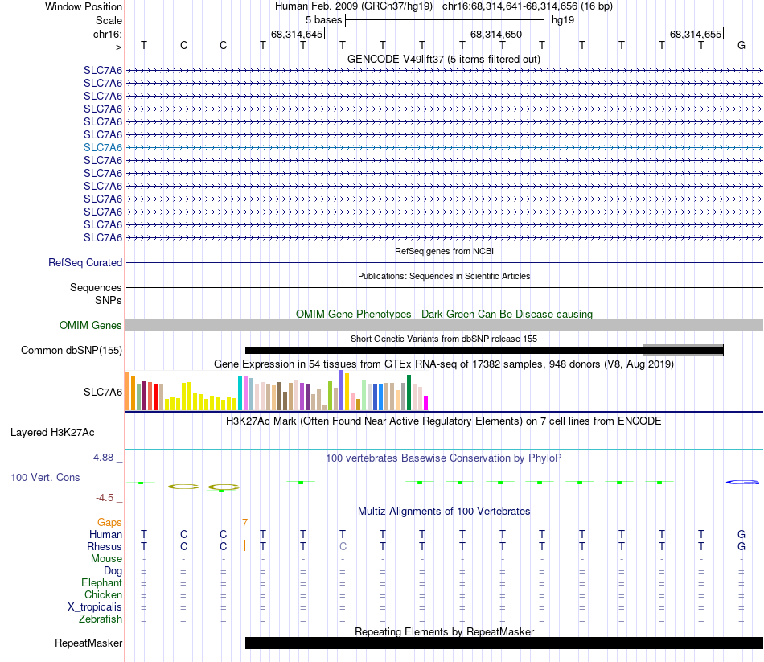Viewport: 764px width, 662px height.
Task: Open the GENCODE V49lift37 track title
Action: tap(443, 59)
